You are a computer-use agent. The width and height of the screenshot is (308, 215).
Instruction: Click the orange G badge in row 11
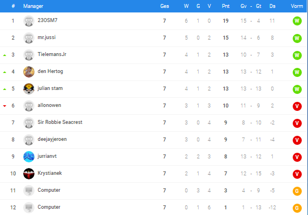pyautogui.click(x=297, y=191)
